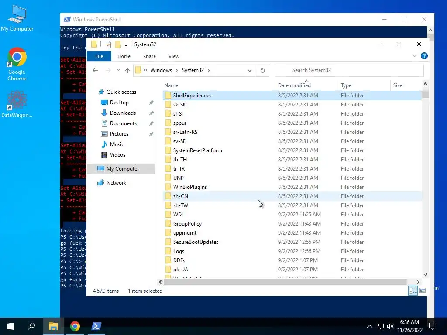Open the File tab in Explorer
Screen dimensions: 447x335
coord(99,56)
